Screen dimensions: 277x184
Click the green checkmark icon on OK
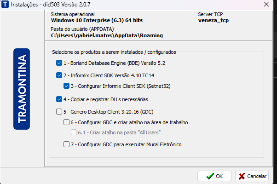(x=210, y=176)
